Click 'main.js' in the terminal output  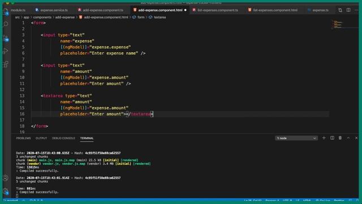(45, 160)
